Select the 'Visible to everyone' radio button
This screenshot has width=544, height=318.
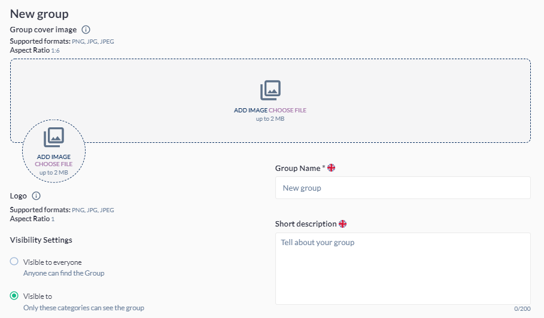coord(14,261)
